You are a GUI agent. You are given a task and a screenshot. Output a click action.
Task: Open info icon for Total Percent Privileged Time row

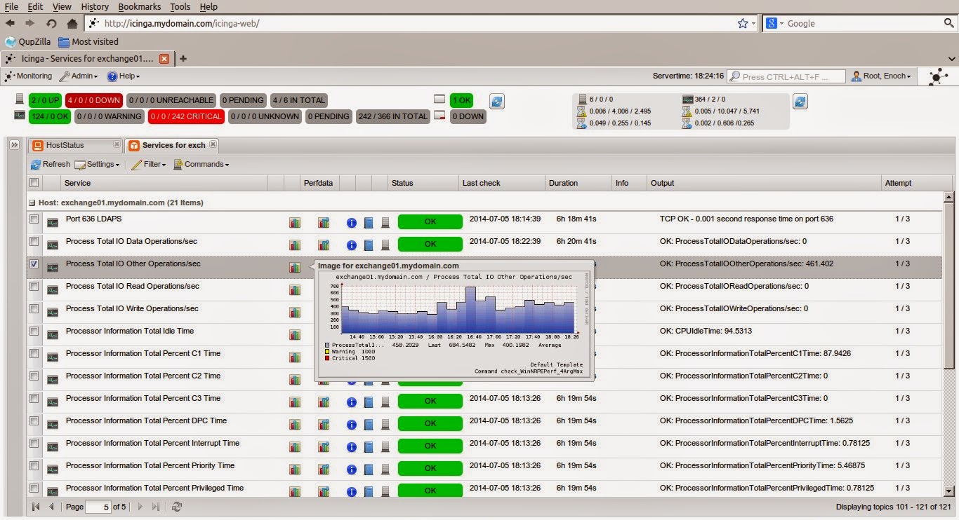point(352,492)
